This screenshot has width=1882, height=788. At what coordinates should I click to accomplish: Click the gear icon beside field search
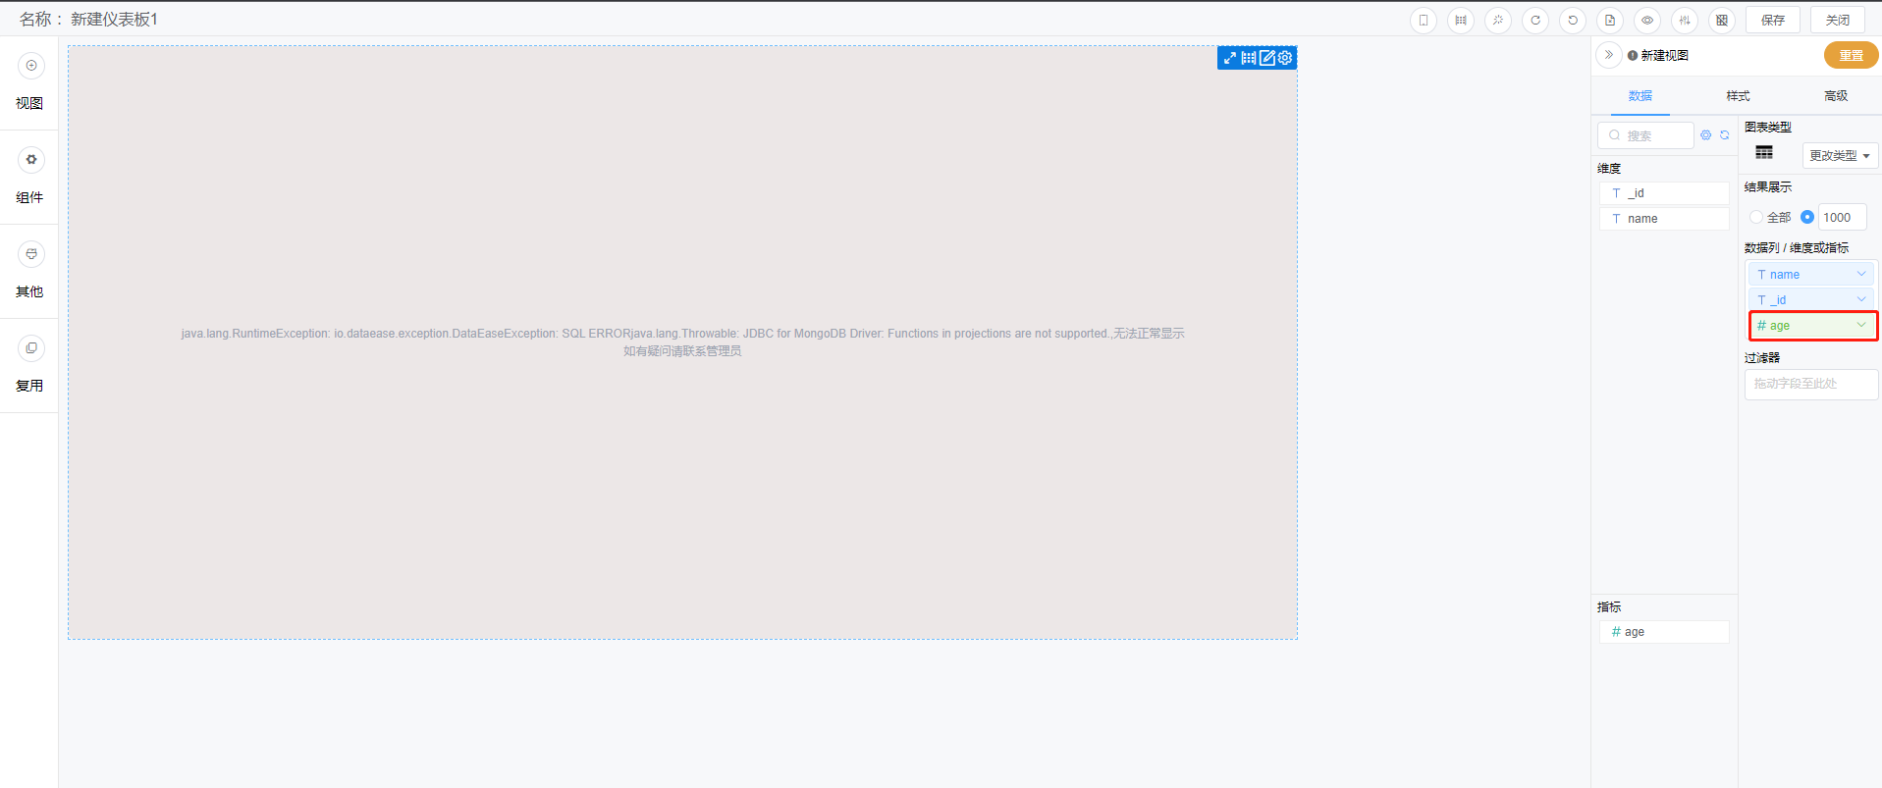coord(1706,135)
